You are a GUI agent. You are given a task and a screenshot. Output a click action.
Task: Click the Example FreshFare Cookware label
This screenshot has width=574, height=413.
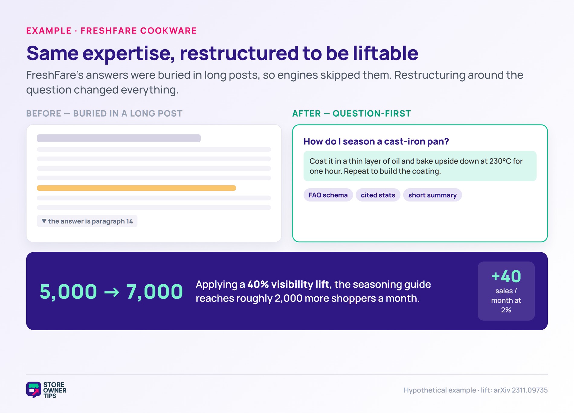tap(111, 31)
